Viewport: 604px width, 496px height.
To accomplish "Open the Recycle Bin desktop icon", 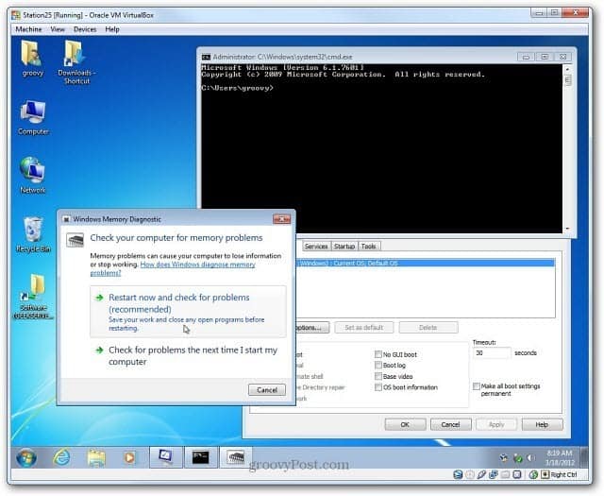I will tap(33, 234).
